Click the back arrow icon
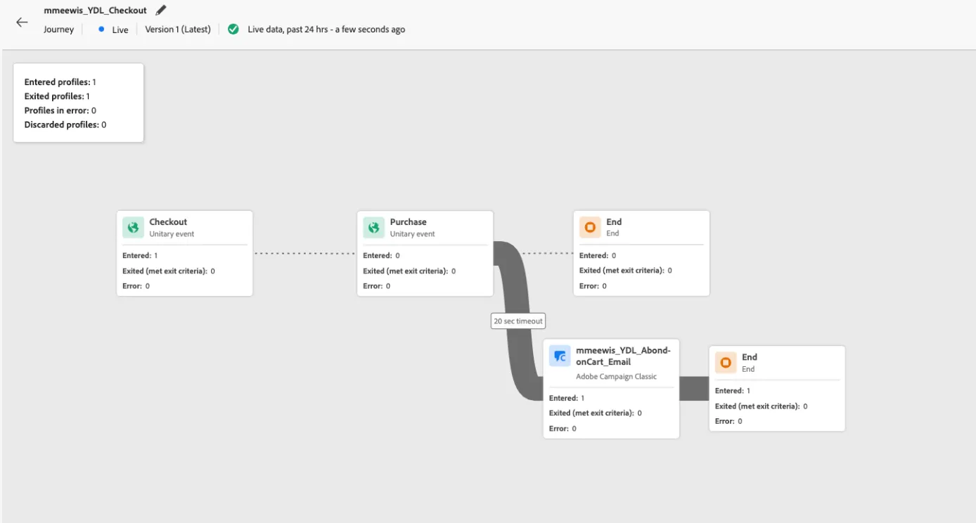Screen dimensions: 976x523 click(22, 22)
